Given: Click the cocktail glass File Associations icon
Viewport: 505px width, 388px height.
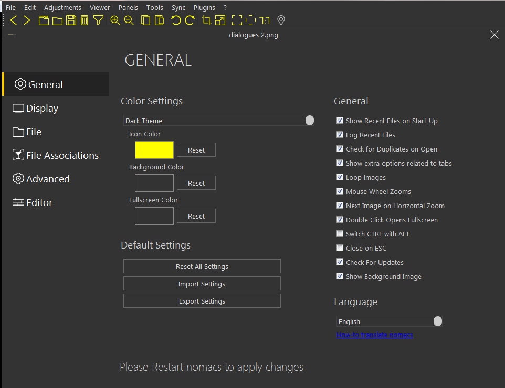Looking at the screenshot, I should click(18, 155).
